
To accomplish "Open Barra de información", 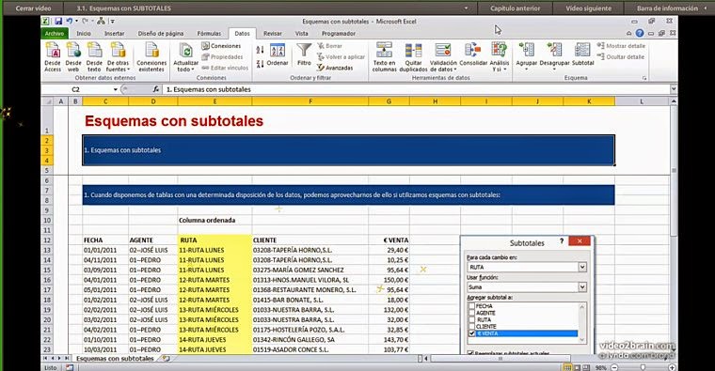I will click(668, 8).
